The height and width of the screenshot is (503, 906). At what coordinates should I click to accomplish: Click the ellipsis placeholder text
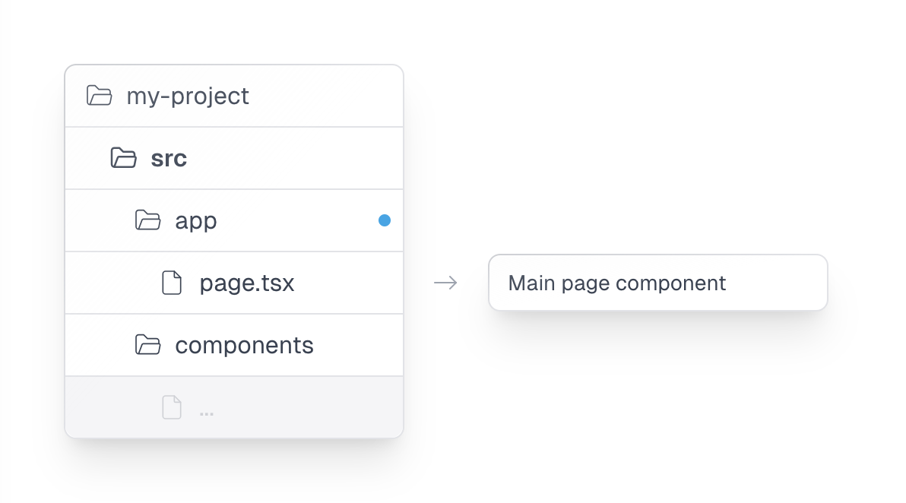click(206, 410)
